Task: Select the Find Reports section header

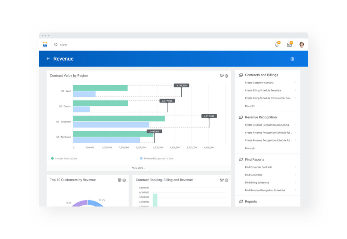Action: [257, 159]
